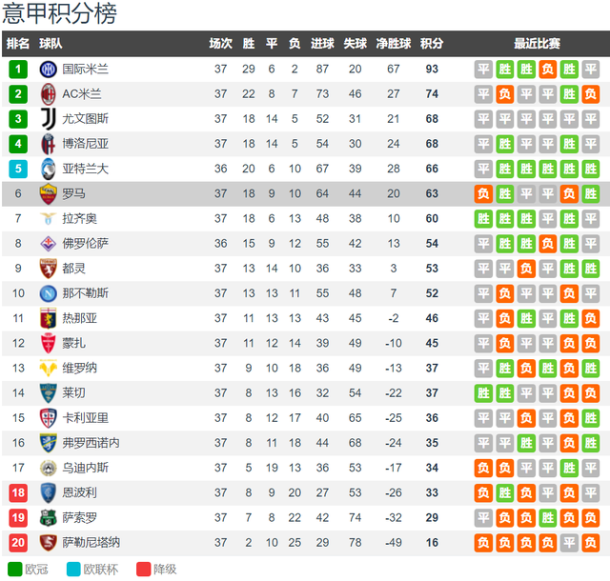Image resolution: width=610 pixels, height=581 pixels.
Task: Click the green 欧冠 legend swatch
Action: coord(15,570)
